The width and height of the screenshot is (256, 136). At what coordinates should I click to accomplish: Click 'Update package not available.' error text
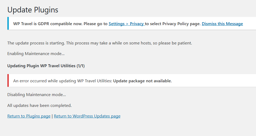tap(142, 81)
